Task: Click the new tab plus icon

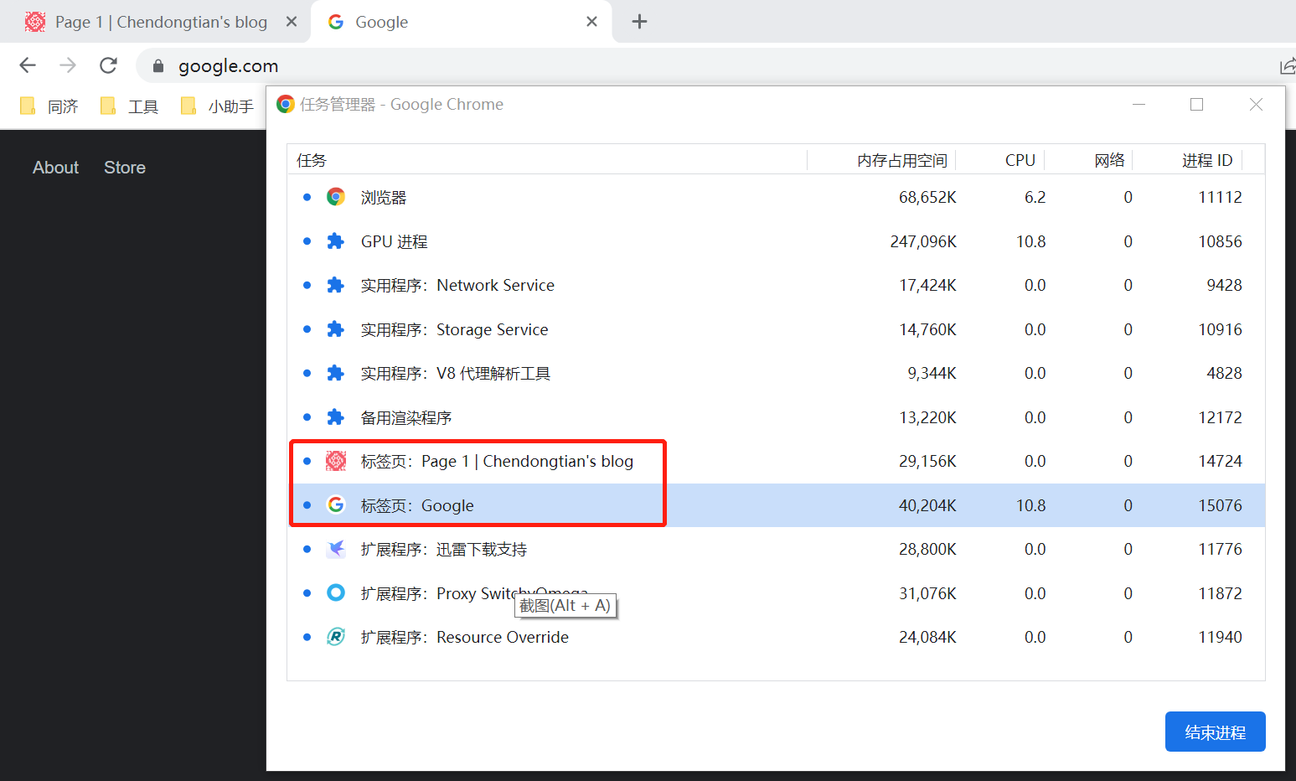Action: tap(639, 22)
